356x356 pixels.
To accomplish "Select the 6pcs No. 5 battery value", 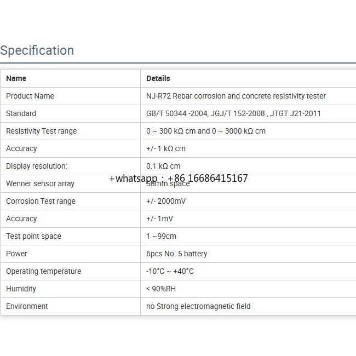I will pyautogui.click(x=177, y=254).
